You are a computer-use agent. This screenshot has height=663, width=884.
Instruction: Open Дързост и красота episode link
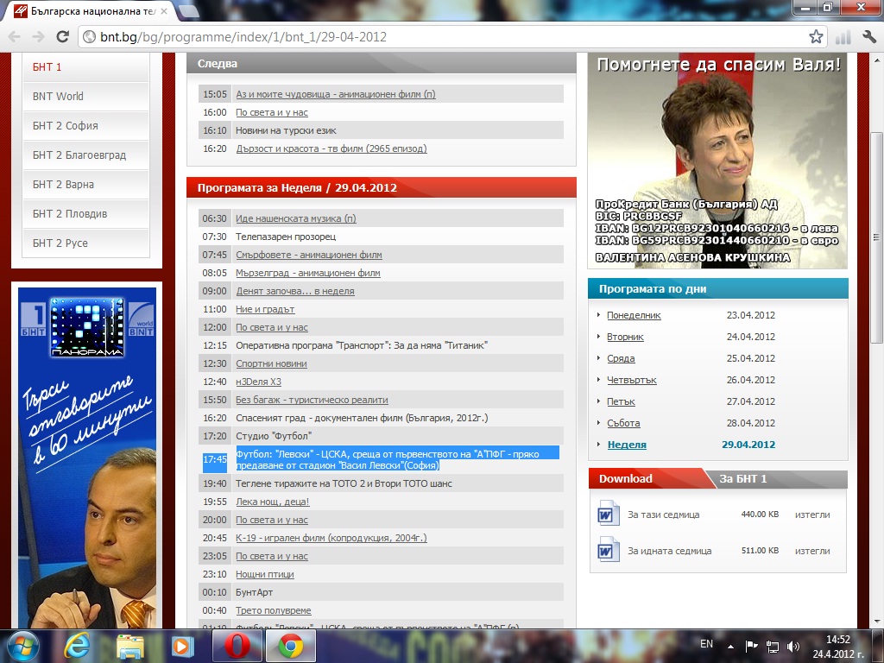[x=331, y=148]
